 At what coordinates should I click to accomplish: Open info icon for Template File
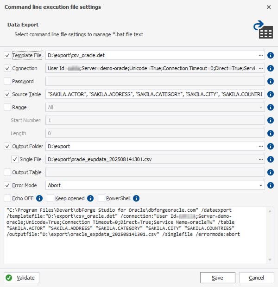pyautogui.click(x=270, y=55)
